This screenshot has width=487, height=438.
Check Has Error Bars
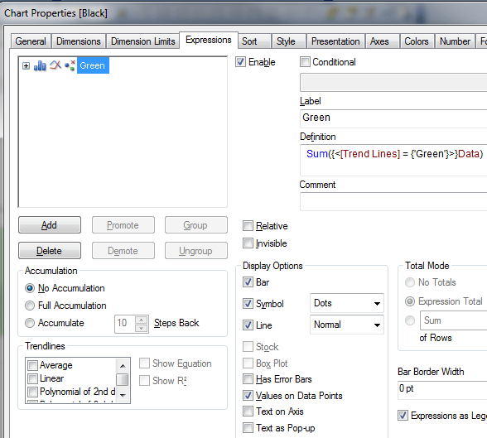248,379
